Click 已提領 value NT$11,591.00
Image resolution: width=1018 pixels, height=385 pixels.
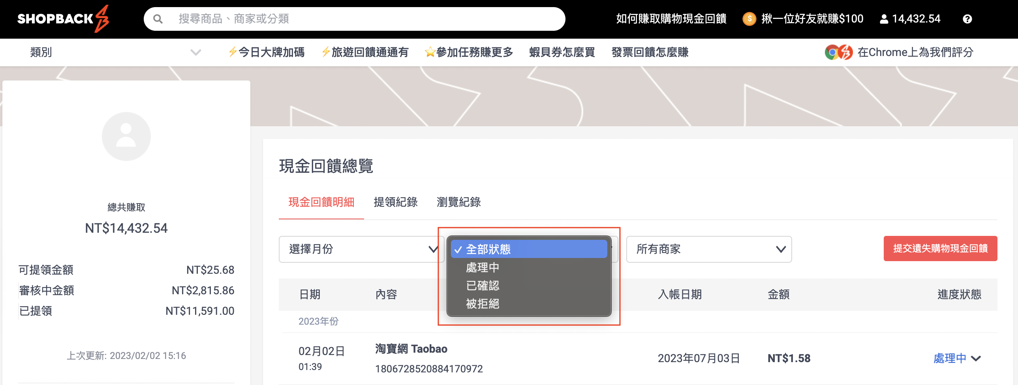point(200,311)
